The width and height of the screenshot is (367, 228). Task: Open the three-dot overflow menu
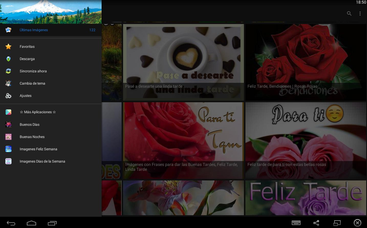(360, 14)
